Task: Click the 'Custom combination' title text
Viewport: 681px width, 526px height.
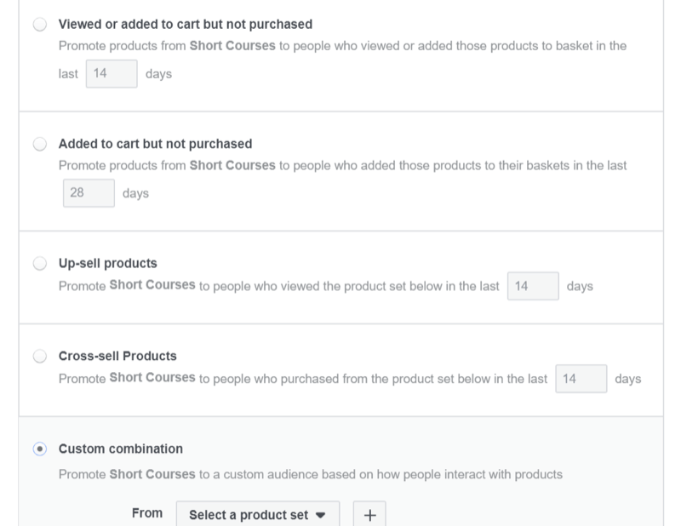Action: tap(120, 449)
